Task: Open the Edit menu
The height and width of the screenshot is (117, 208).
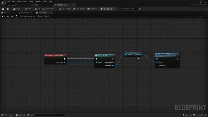Action: [13, 2]
